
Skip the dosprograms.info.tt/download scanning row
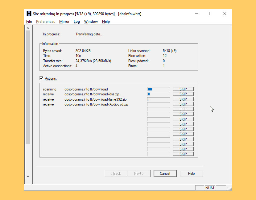tap(183, 89)
